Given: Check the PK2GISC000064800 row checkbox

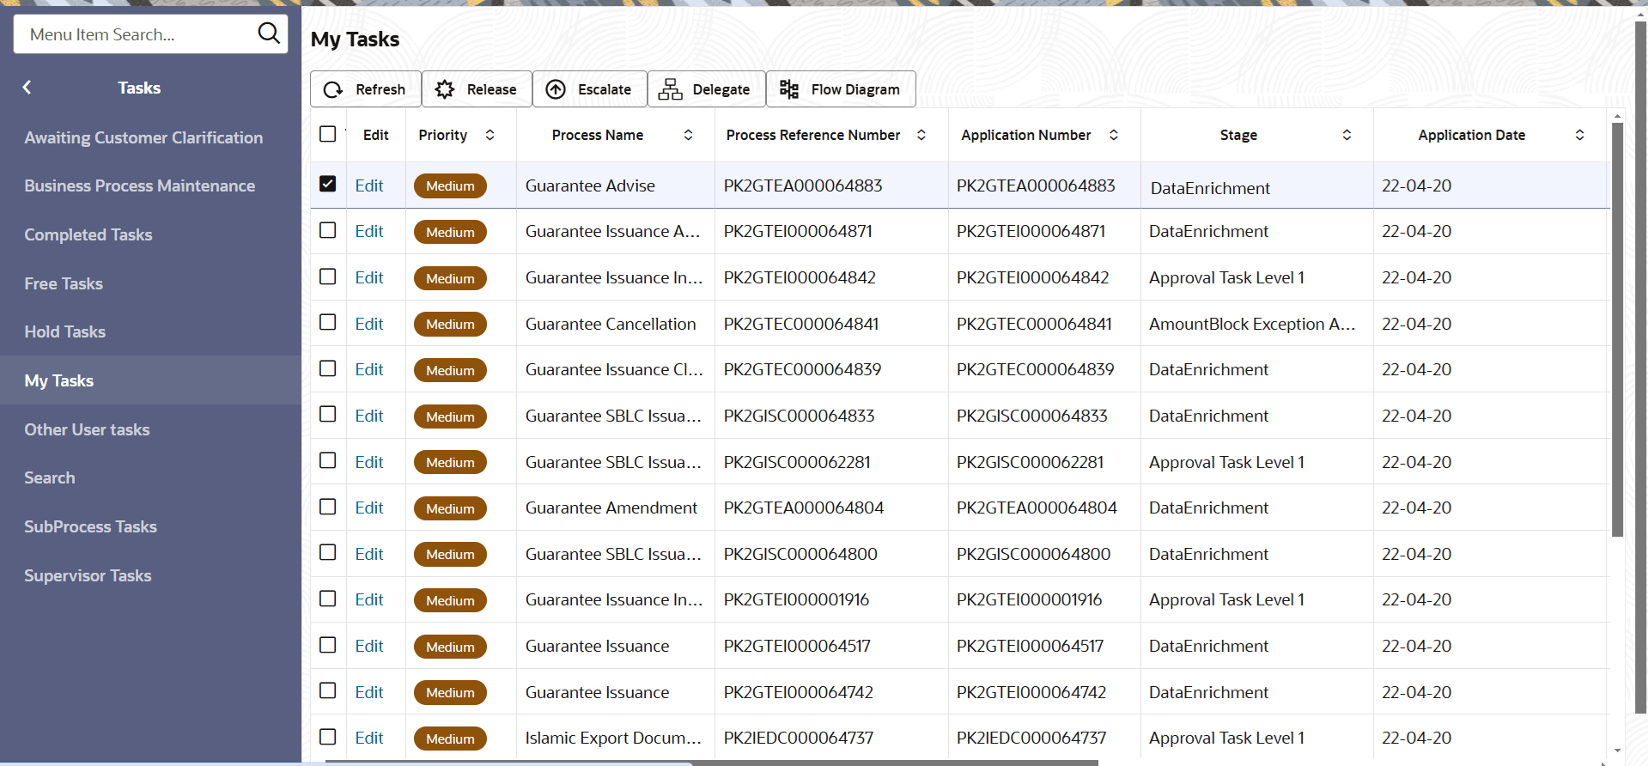Looking at the screenshot, I should (x=327, y=552).
